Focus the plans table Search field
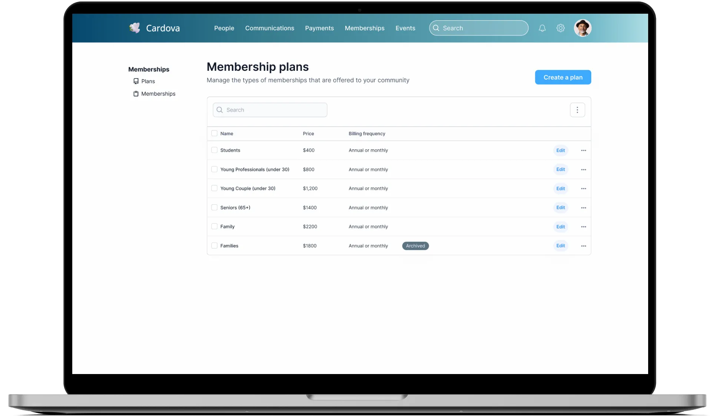Viewport: 713px width, 417px height. [270, 110]
